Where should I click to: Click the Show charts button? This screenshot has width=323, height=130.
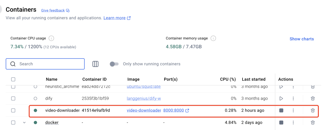coord(301,39)
